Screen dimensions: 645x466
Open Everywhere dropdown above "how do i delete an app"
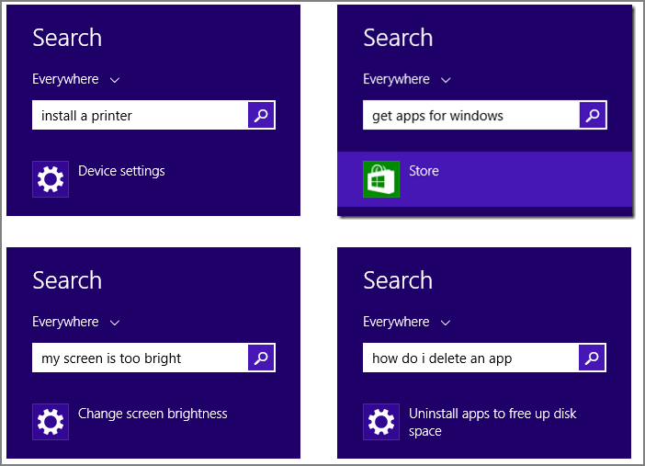tap(407, 323)
